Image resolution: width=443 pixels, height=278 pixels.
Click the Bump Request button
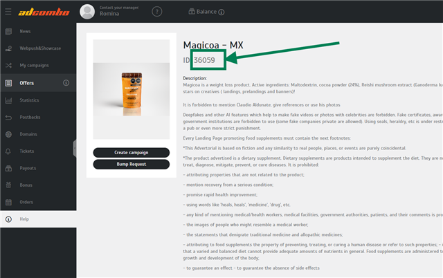click(x=132, y=165)
